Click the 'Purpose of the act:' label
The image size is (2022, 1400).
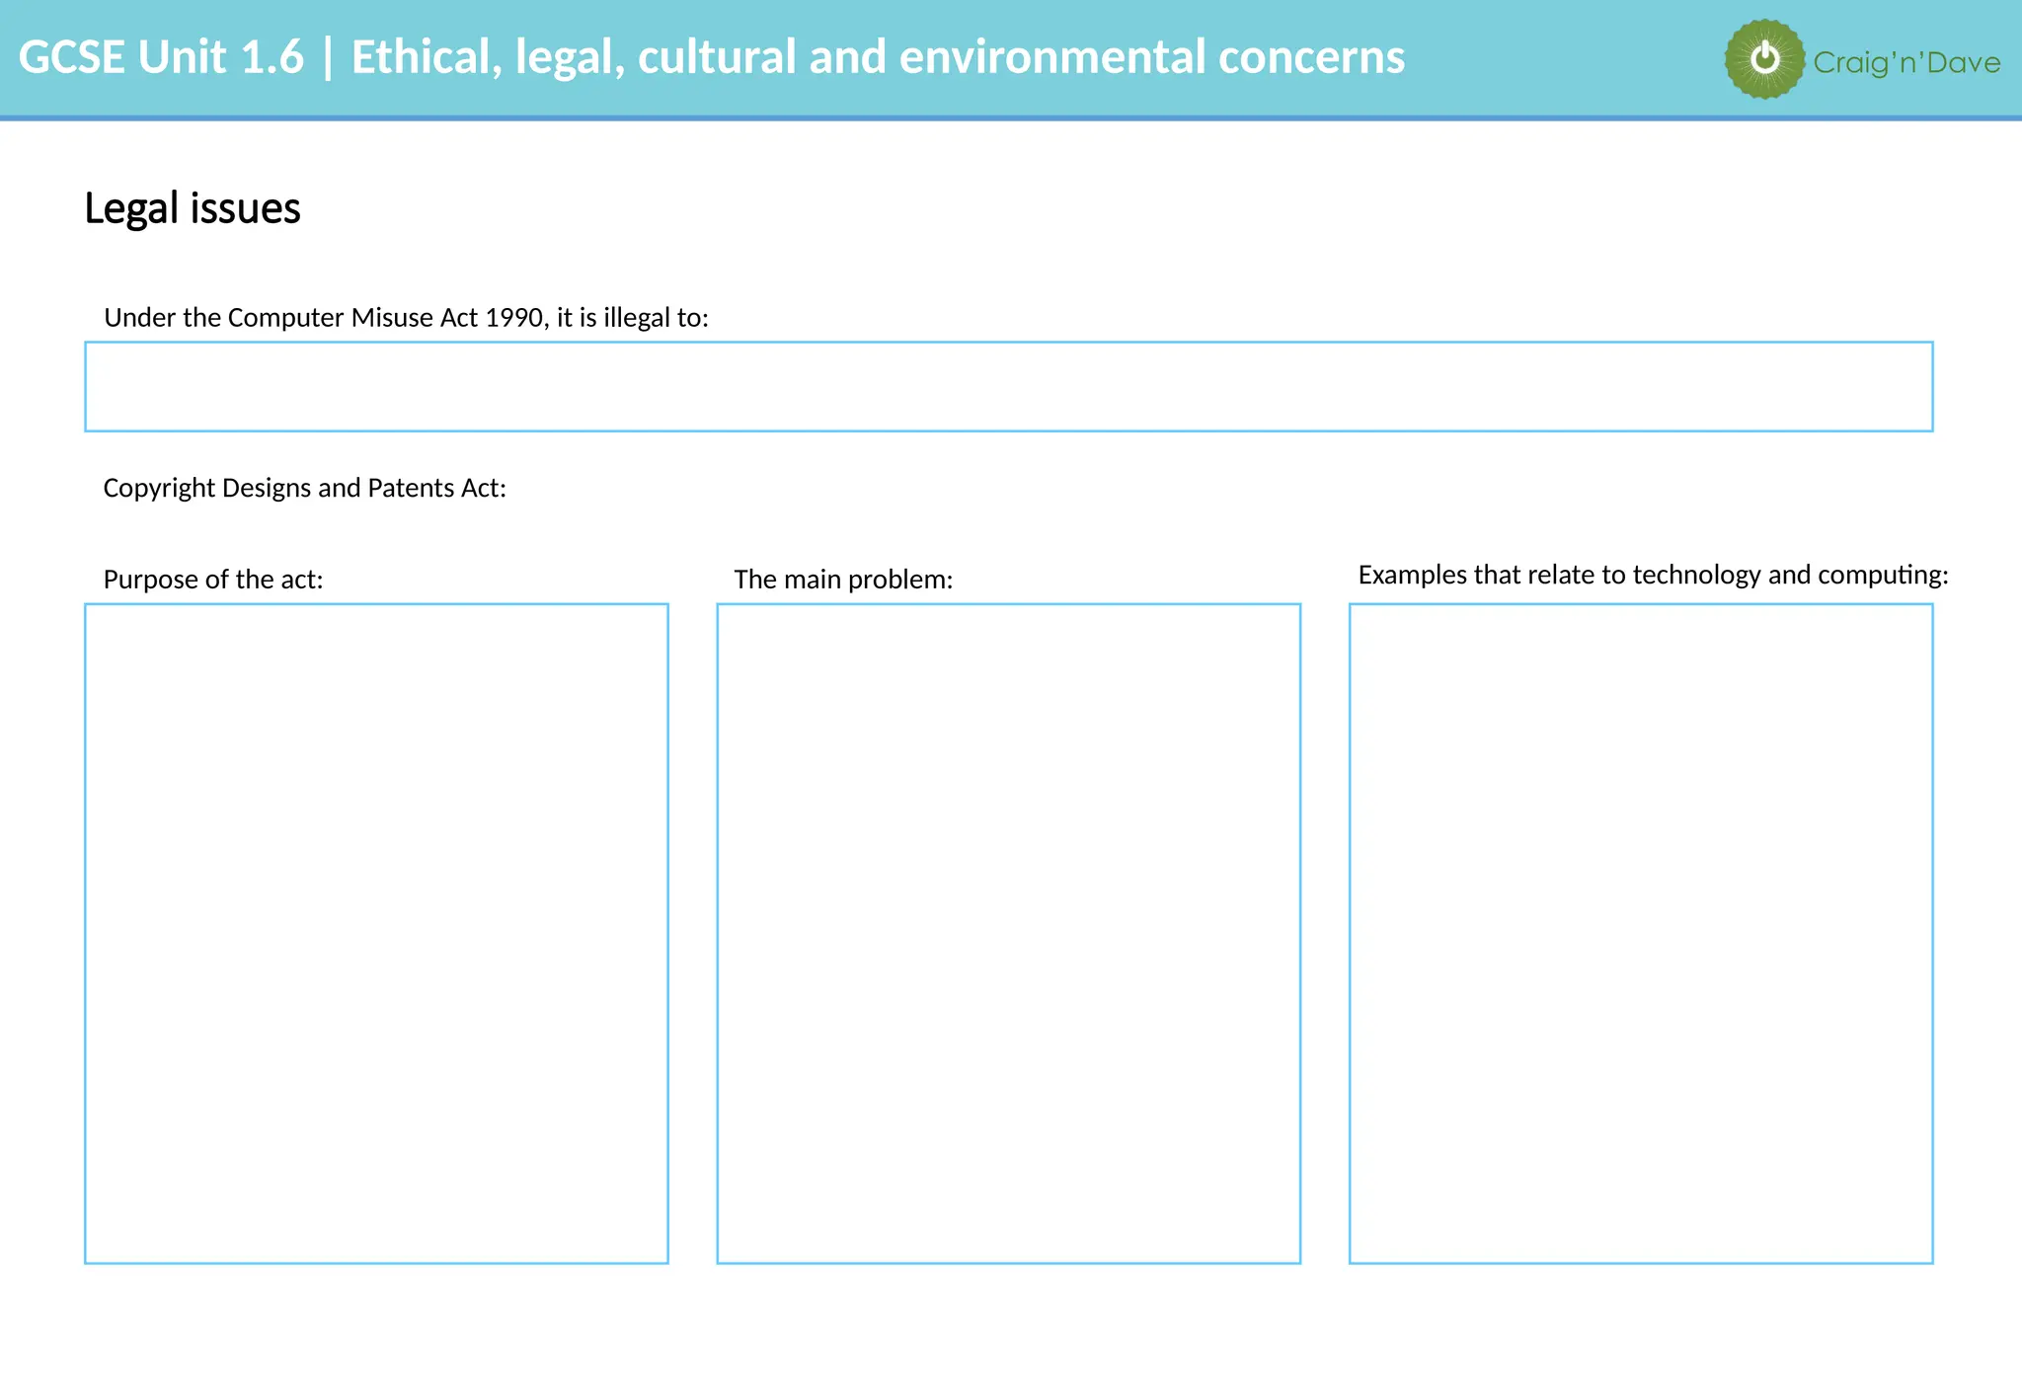(x=213, y=580)
